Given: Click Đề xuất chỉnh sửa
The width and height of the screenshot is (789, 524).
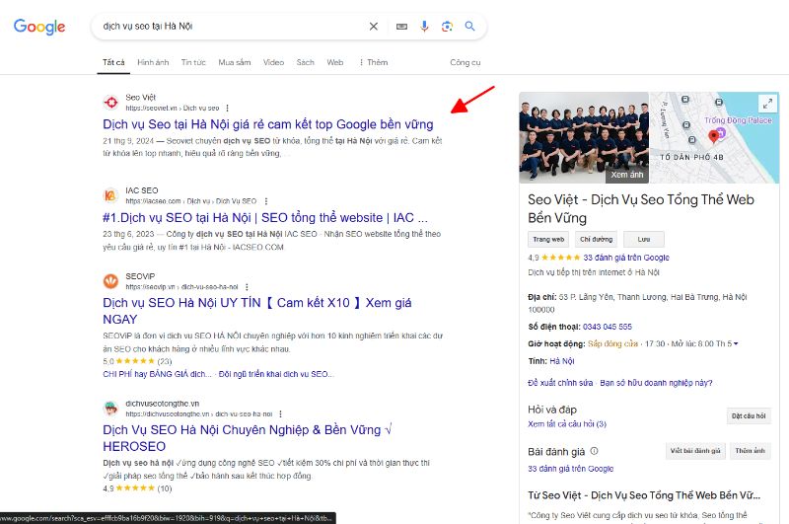Looking at the screenshot, I should coord(560,383).
